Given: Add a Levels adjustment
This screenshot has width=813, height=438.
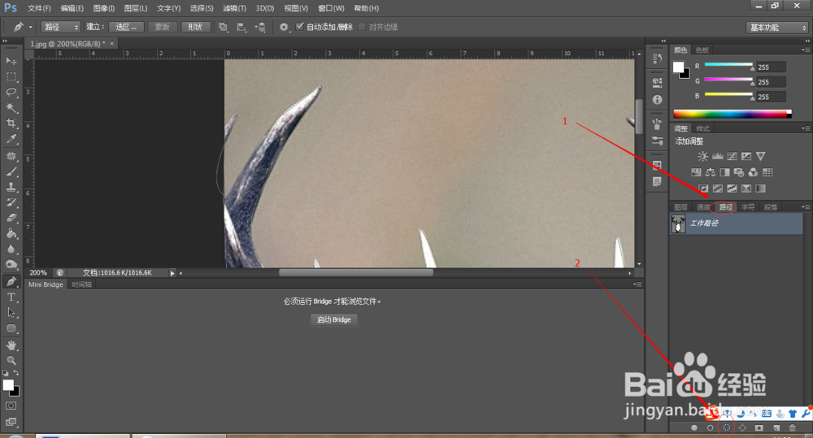Looking at the screenshot, I should (x=717, y=156).
